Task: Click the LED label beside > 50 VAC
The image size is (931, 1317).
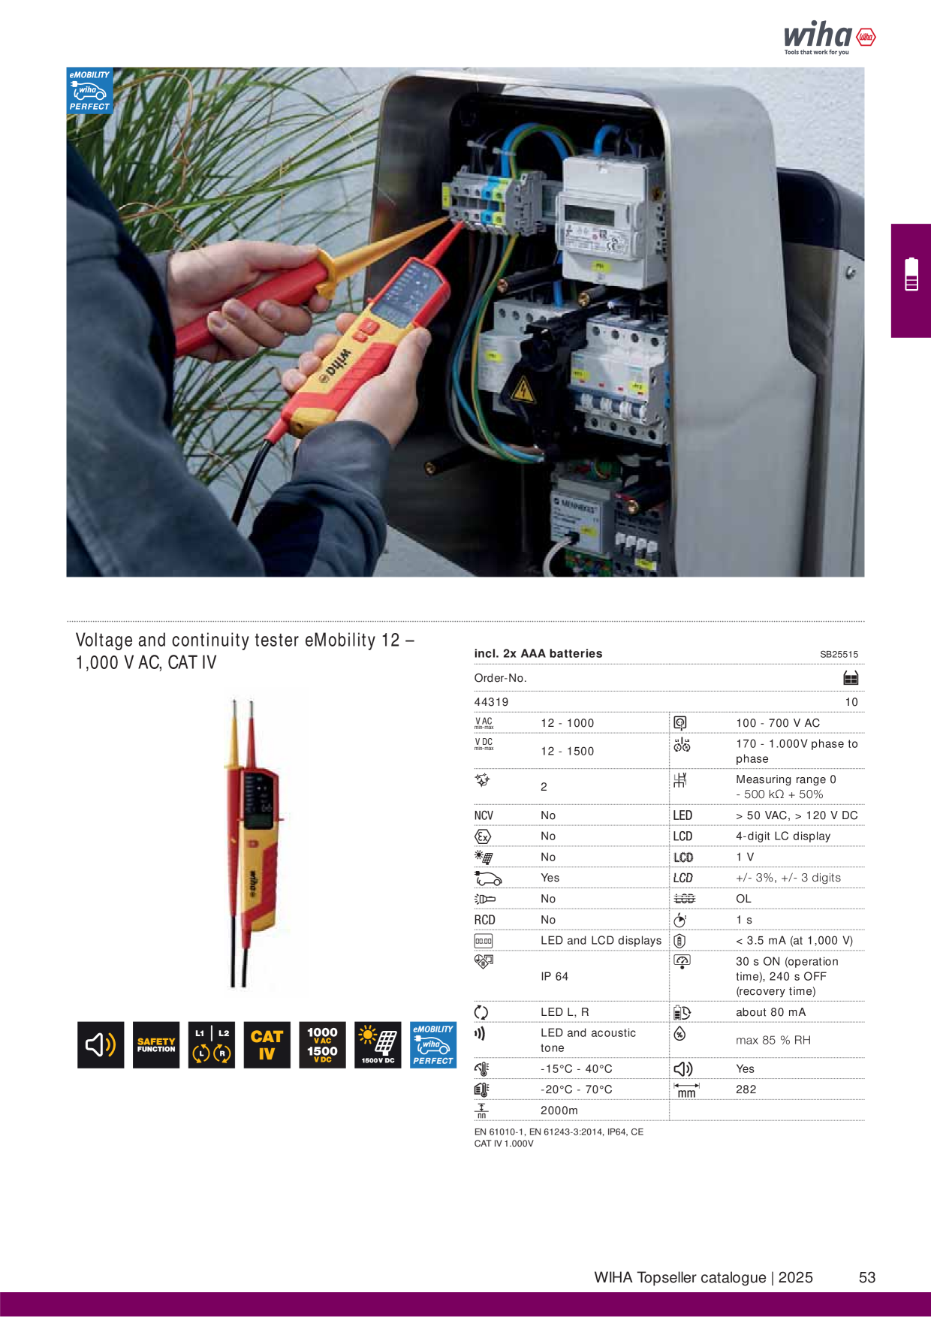Action: click(682, 815)
